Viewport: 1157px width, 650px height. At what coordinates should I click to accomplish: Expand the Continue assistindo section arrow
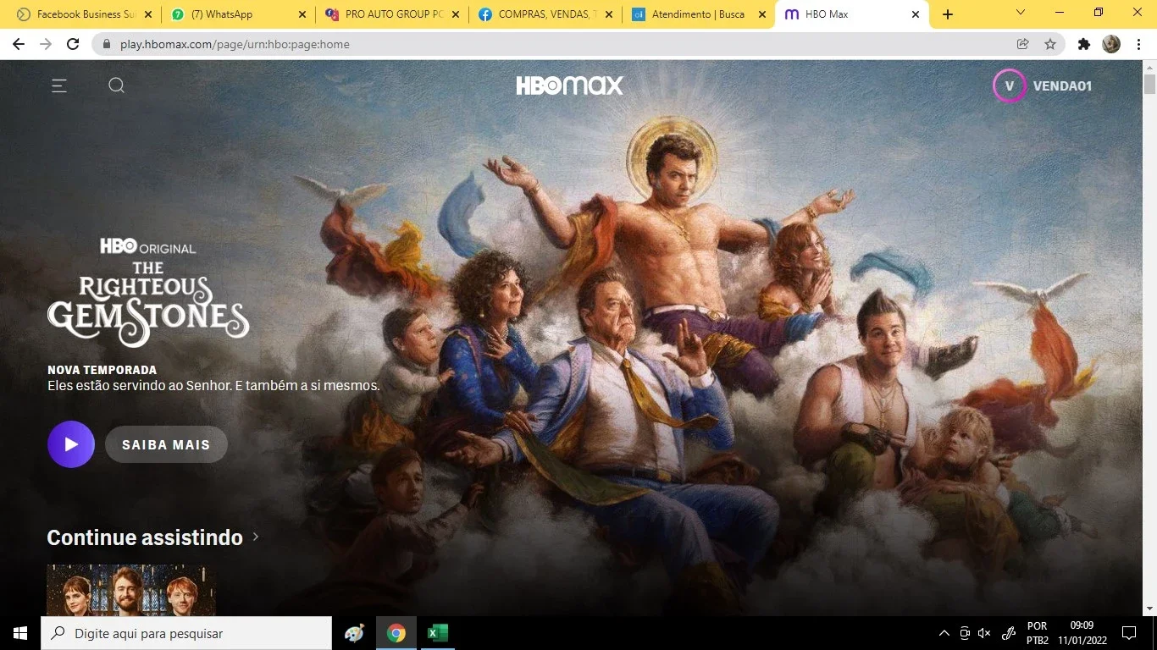point(256,537)
